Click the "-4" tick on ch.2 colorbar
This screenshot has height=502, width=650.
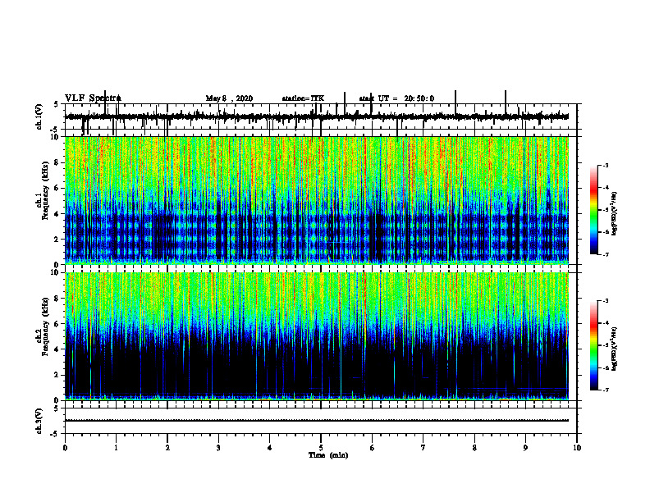tap(606, 323)
